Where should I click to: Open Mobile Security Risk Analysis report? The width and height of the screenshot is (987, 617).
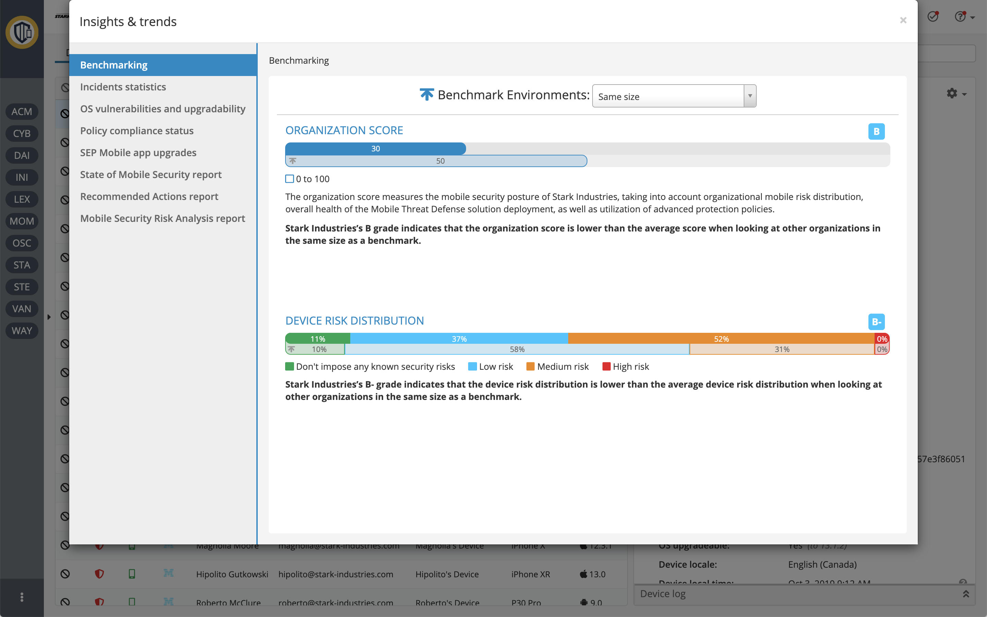click(162, 218)
